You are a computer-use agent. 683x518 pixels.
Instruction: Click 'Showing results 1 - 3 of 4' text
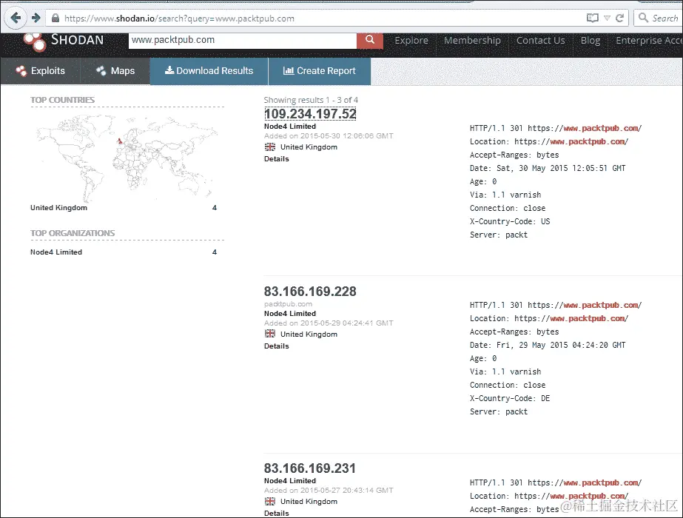pos(311,100)
